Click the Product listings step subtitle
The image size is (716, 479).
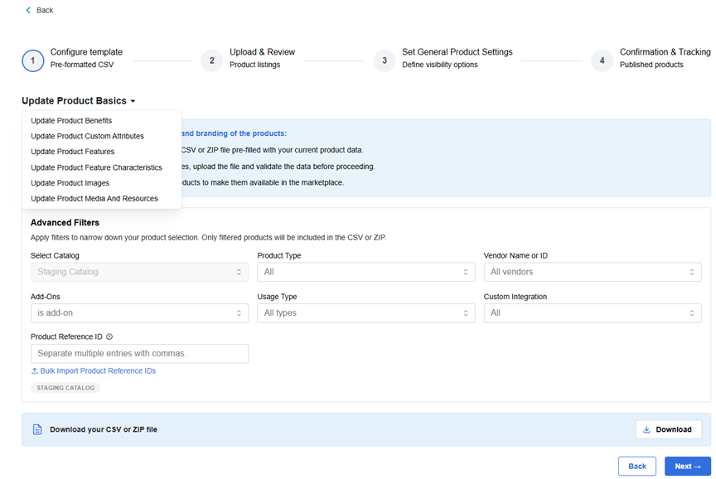254,65
